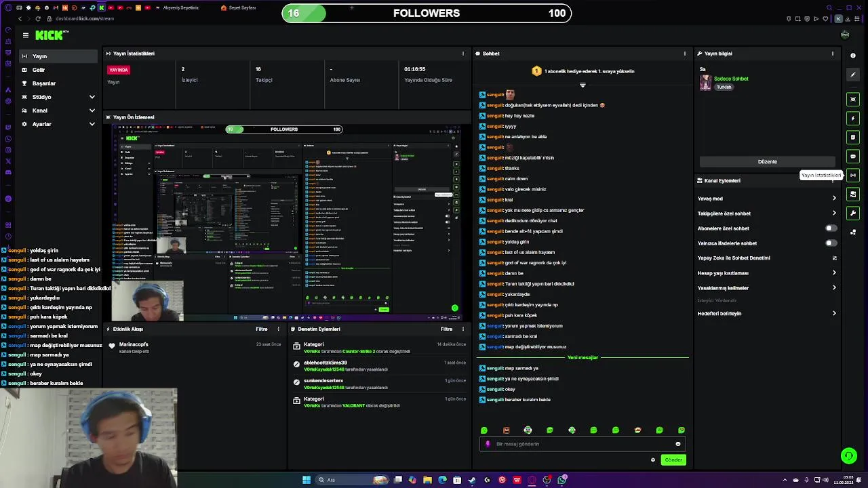Click the sunkendesertexx moderation entry
Image resolution: width=868 pixels, height=488 pixels.
pos(379,384)
